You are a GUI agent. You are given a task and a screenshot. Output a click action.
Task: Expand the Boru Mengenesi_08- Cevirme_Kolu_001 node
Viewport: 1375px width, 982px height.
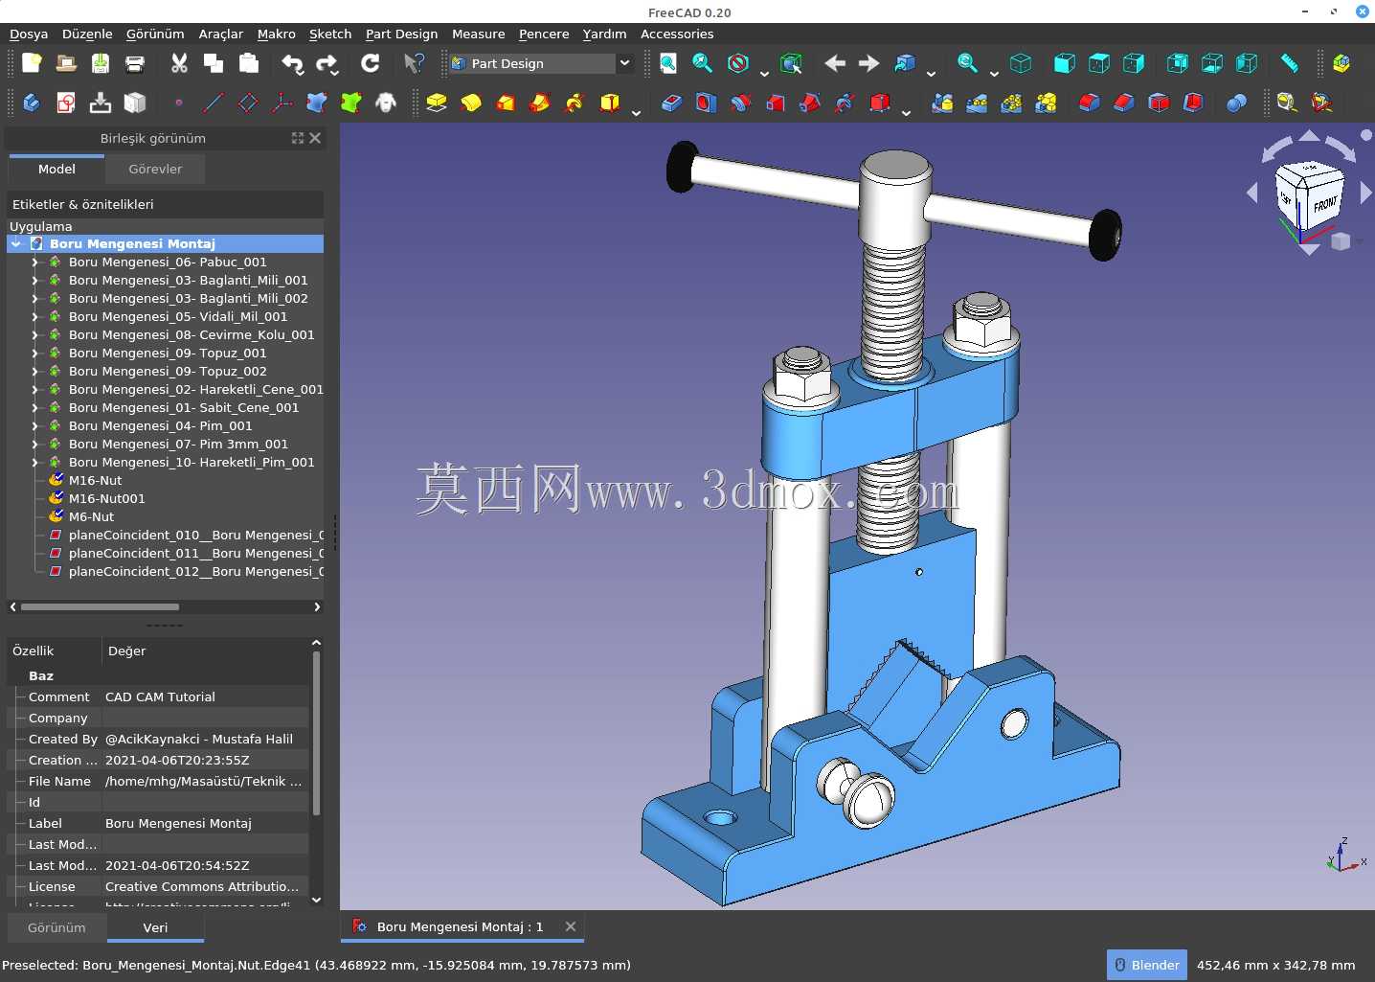tap(35, 335)
